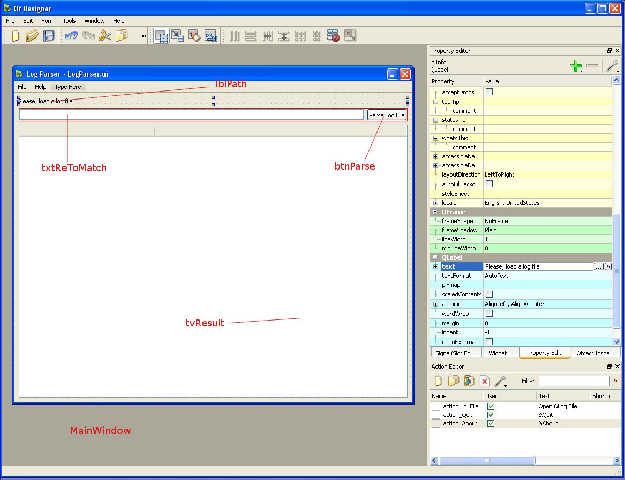
Task: Delete action with red X icon
Action: [484, 381]
